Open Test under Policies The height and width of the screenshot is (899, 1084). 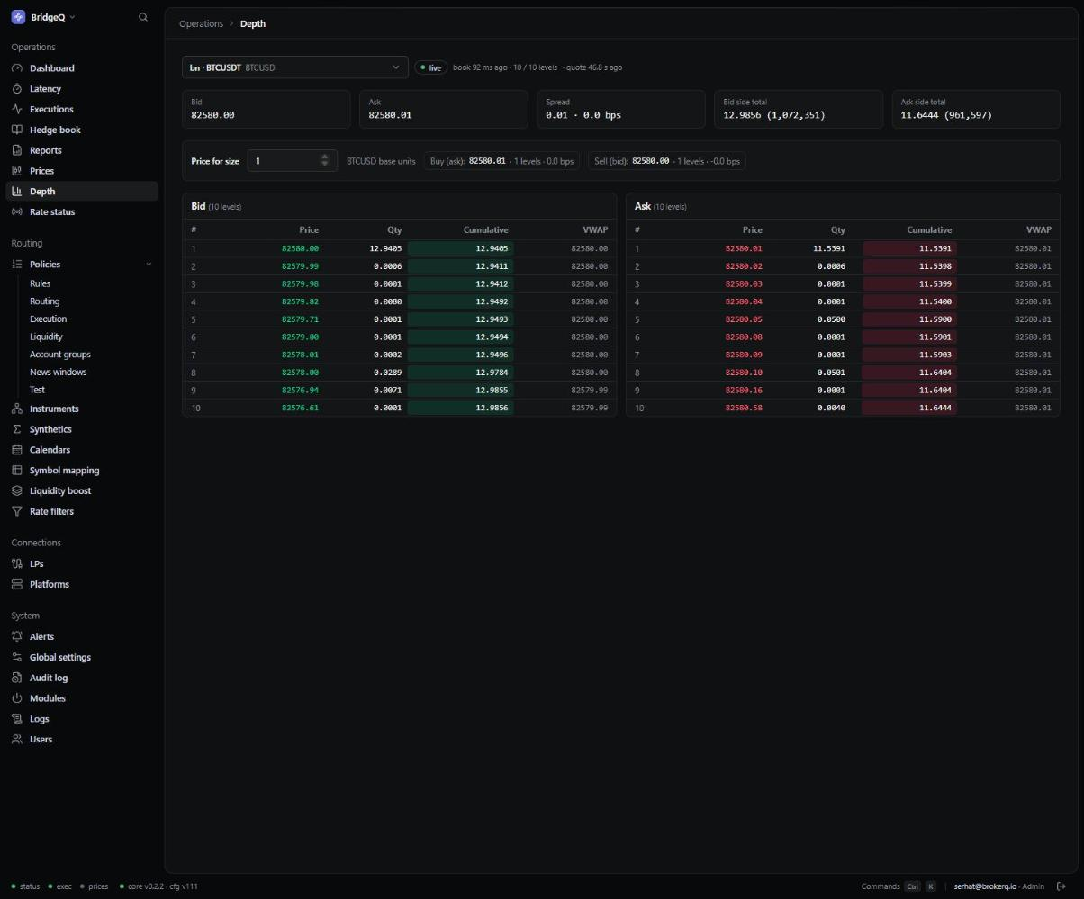37,390
